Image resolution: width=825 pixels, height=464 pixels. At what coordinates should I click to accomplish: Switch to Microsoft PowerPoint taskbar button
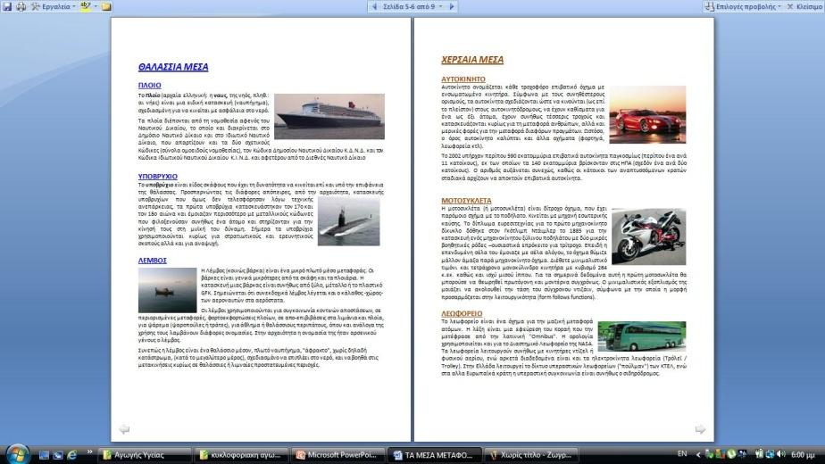[337, 454]
